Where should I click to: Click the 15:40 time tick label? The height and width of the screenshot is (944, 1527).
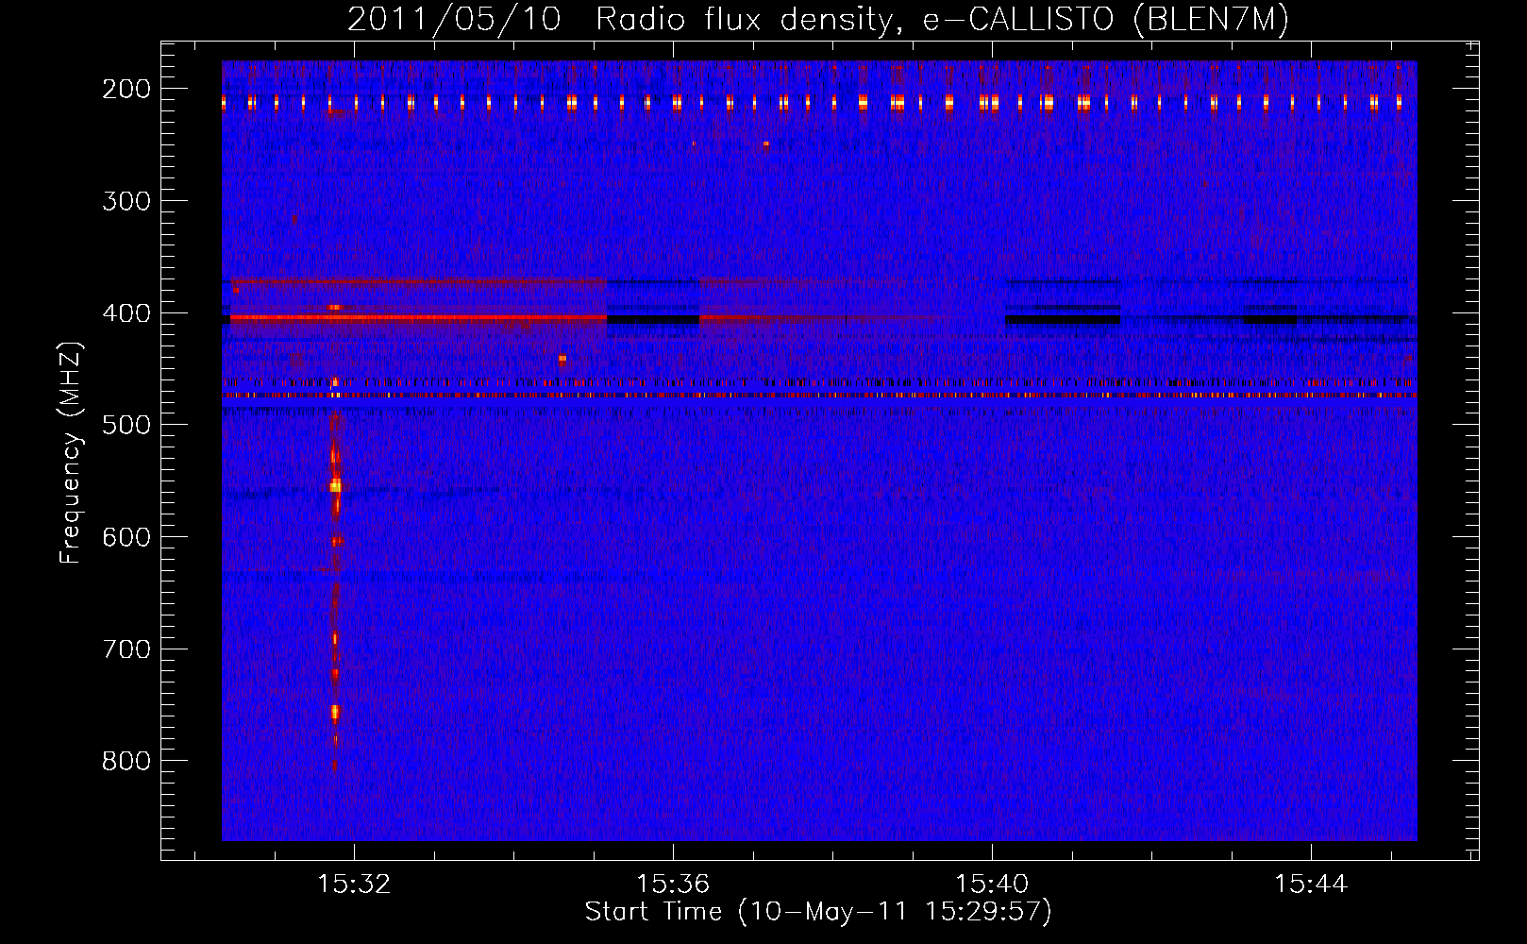click(992, 884)
